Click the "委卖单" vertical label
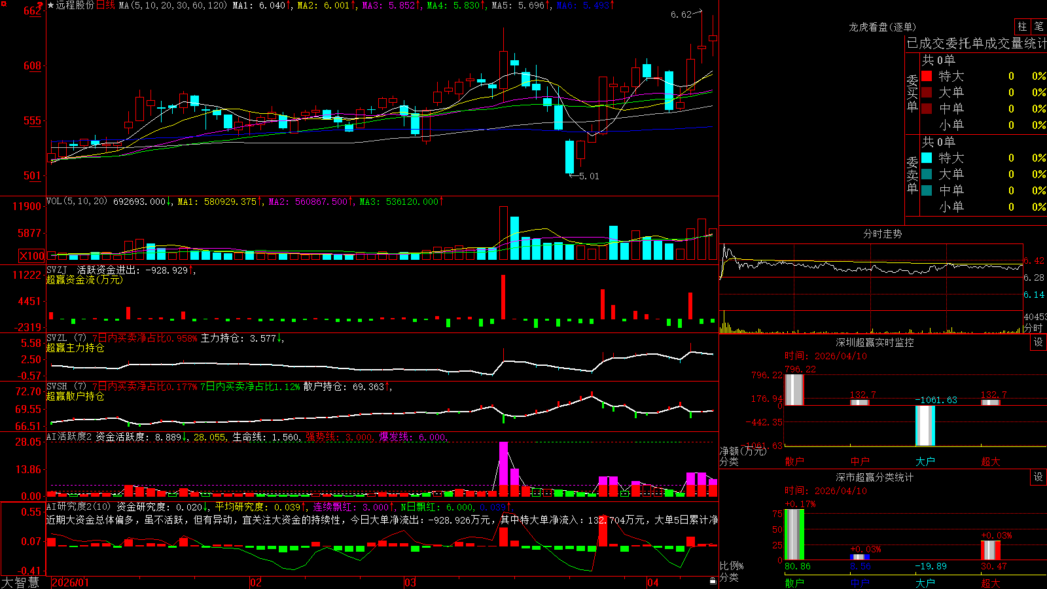Viewport: 1047px width, 589px height. (x=912, y=174)
